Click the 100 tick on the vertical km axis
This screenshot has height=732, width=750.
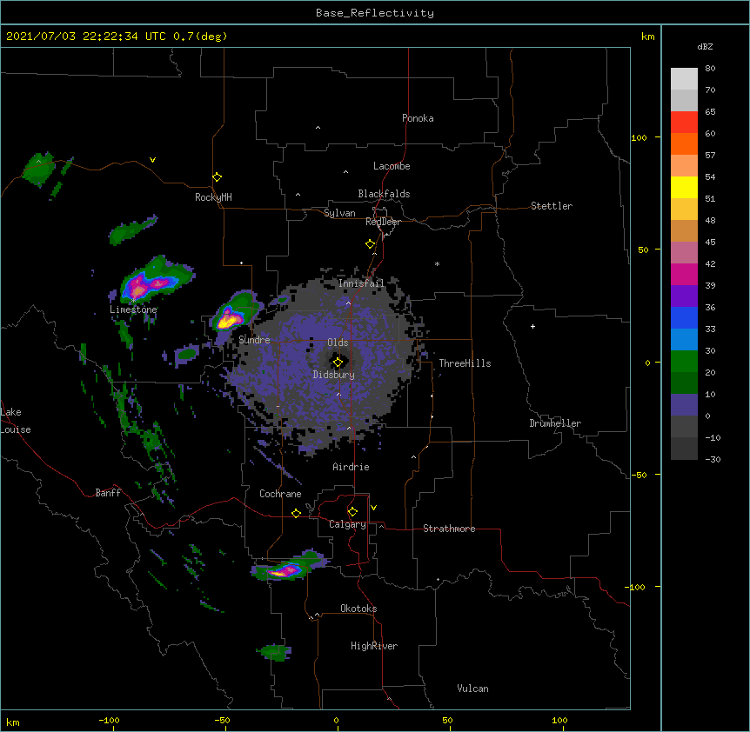(639, 137)
